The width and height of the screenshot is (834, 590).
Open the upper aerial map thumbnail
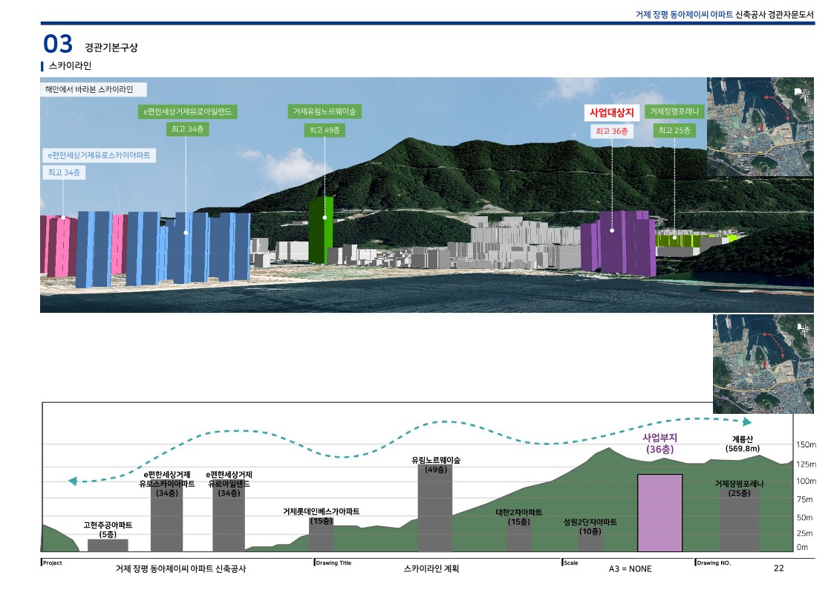(760, 126)
